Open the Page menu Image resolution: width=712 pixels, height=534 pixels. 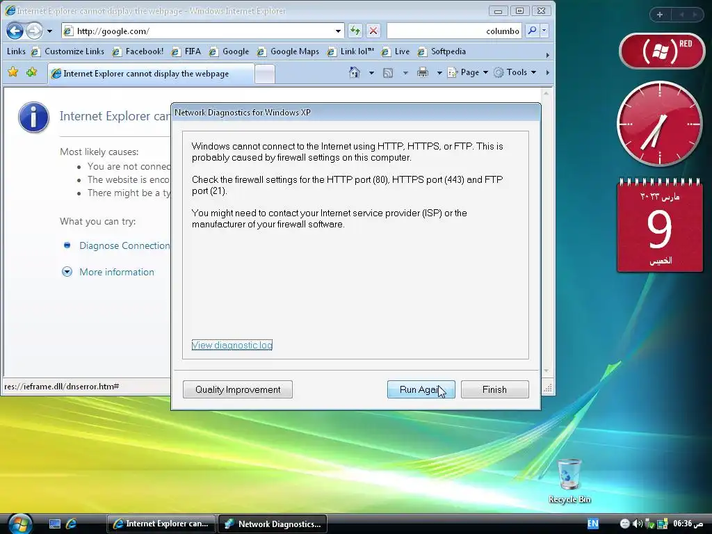tap(468, 72)
